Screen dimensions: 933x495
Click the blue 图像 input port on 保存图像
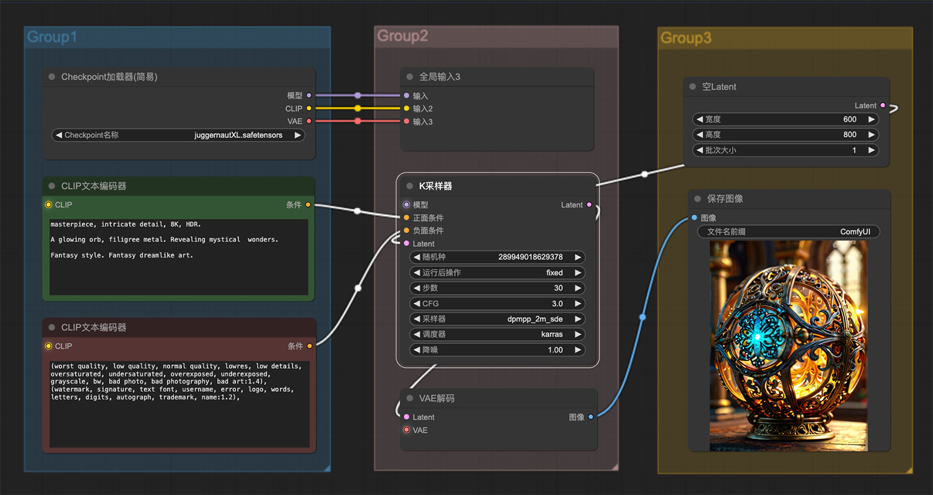(694, 218)
